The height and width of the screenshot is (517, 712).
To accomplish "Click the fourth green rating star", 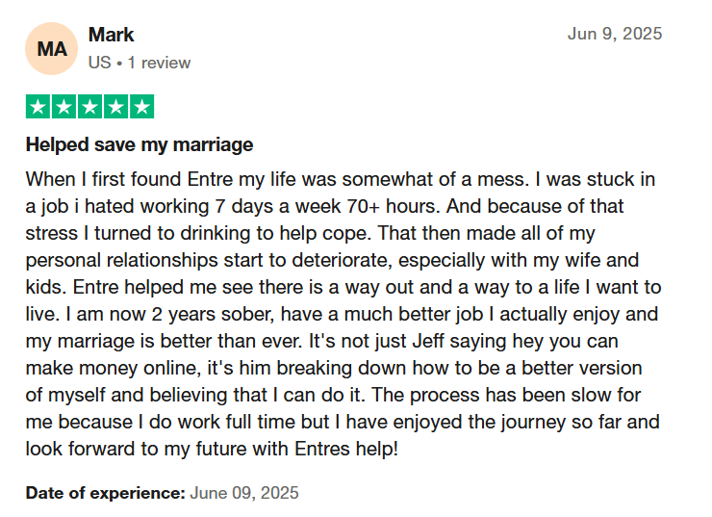I will tap(115, 107).
